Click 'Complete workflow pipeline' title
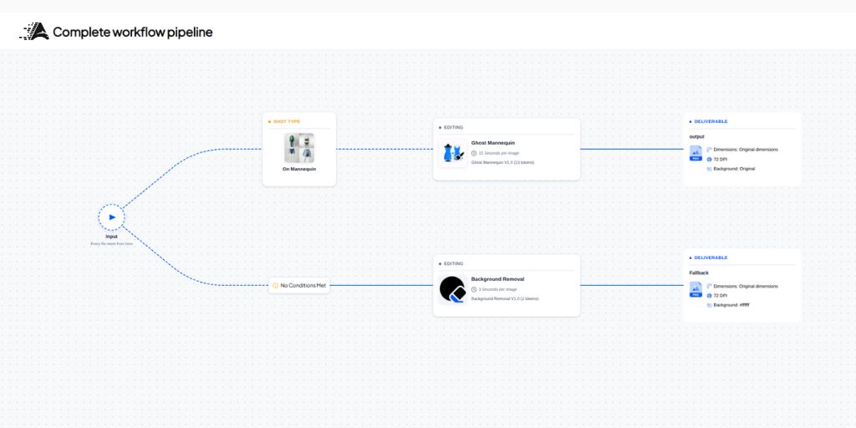Screen dimensions: 856x428 tap(133, 33)
